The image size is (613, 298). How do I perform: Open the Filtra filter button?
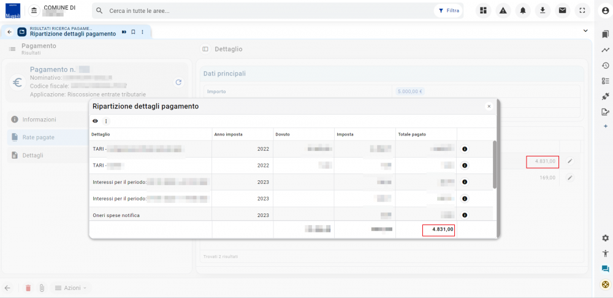[449, 11]
